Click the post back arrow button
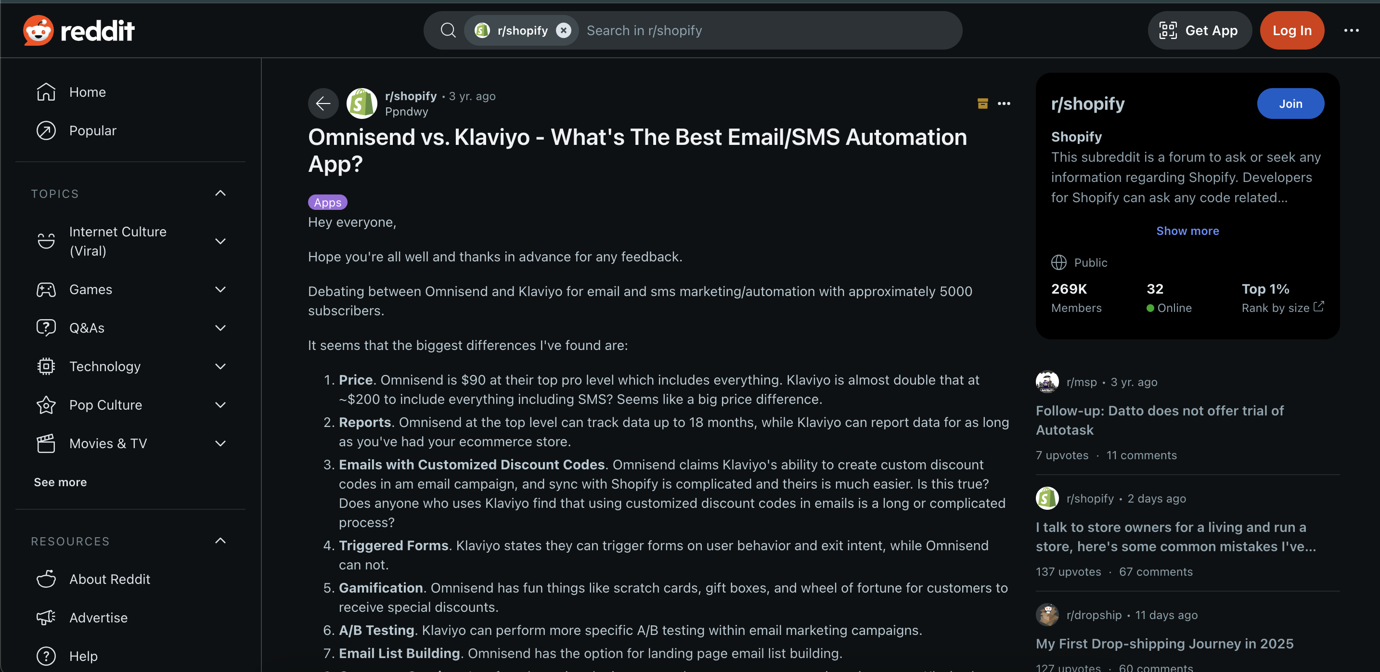The width and height of the screenshot is (1380, 672). pos(323,103)
